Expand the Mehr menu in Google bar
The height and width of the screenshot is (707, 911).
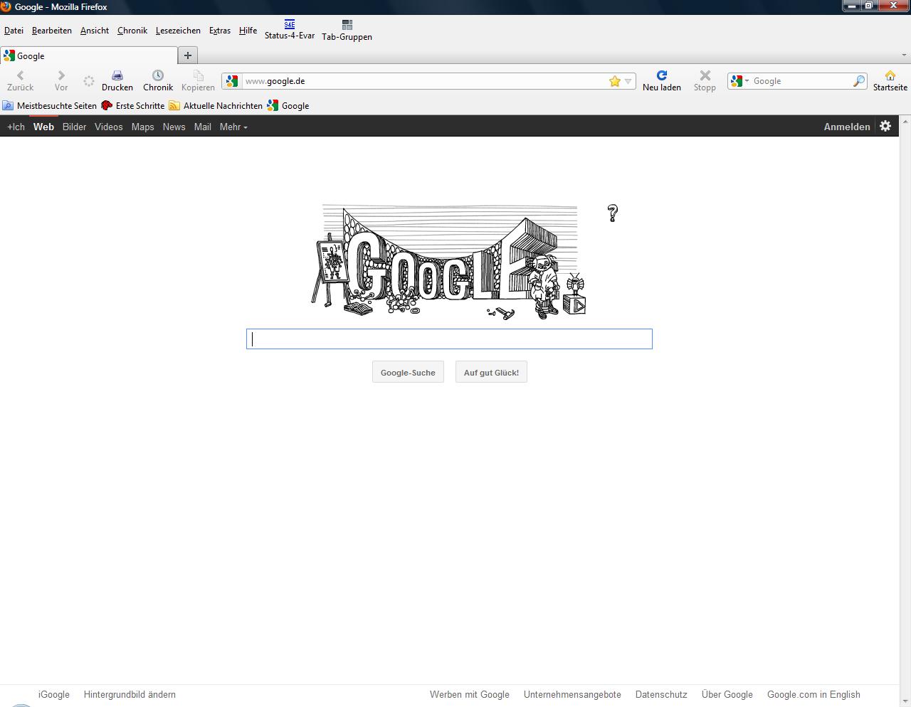coord(233,127)
